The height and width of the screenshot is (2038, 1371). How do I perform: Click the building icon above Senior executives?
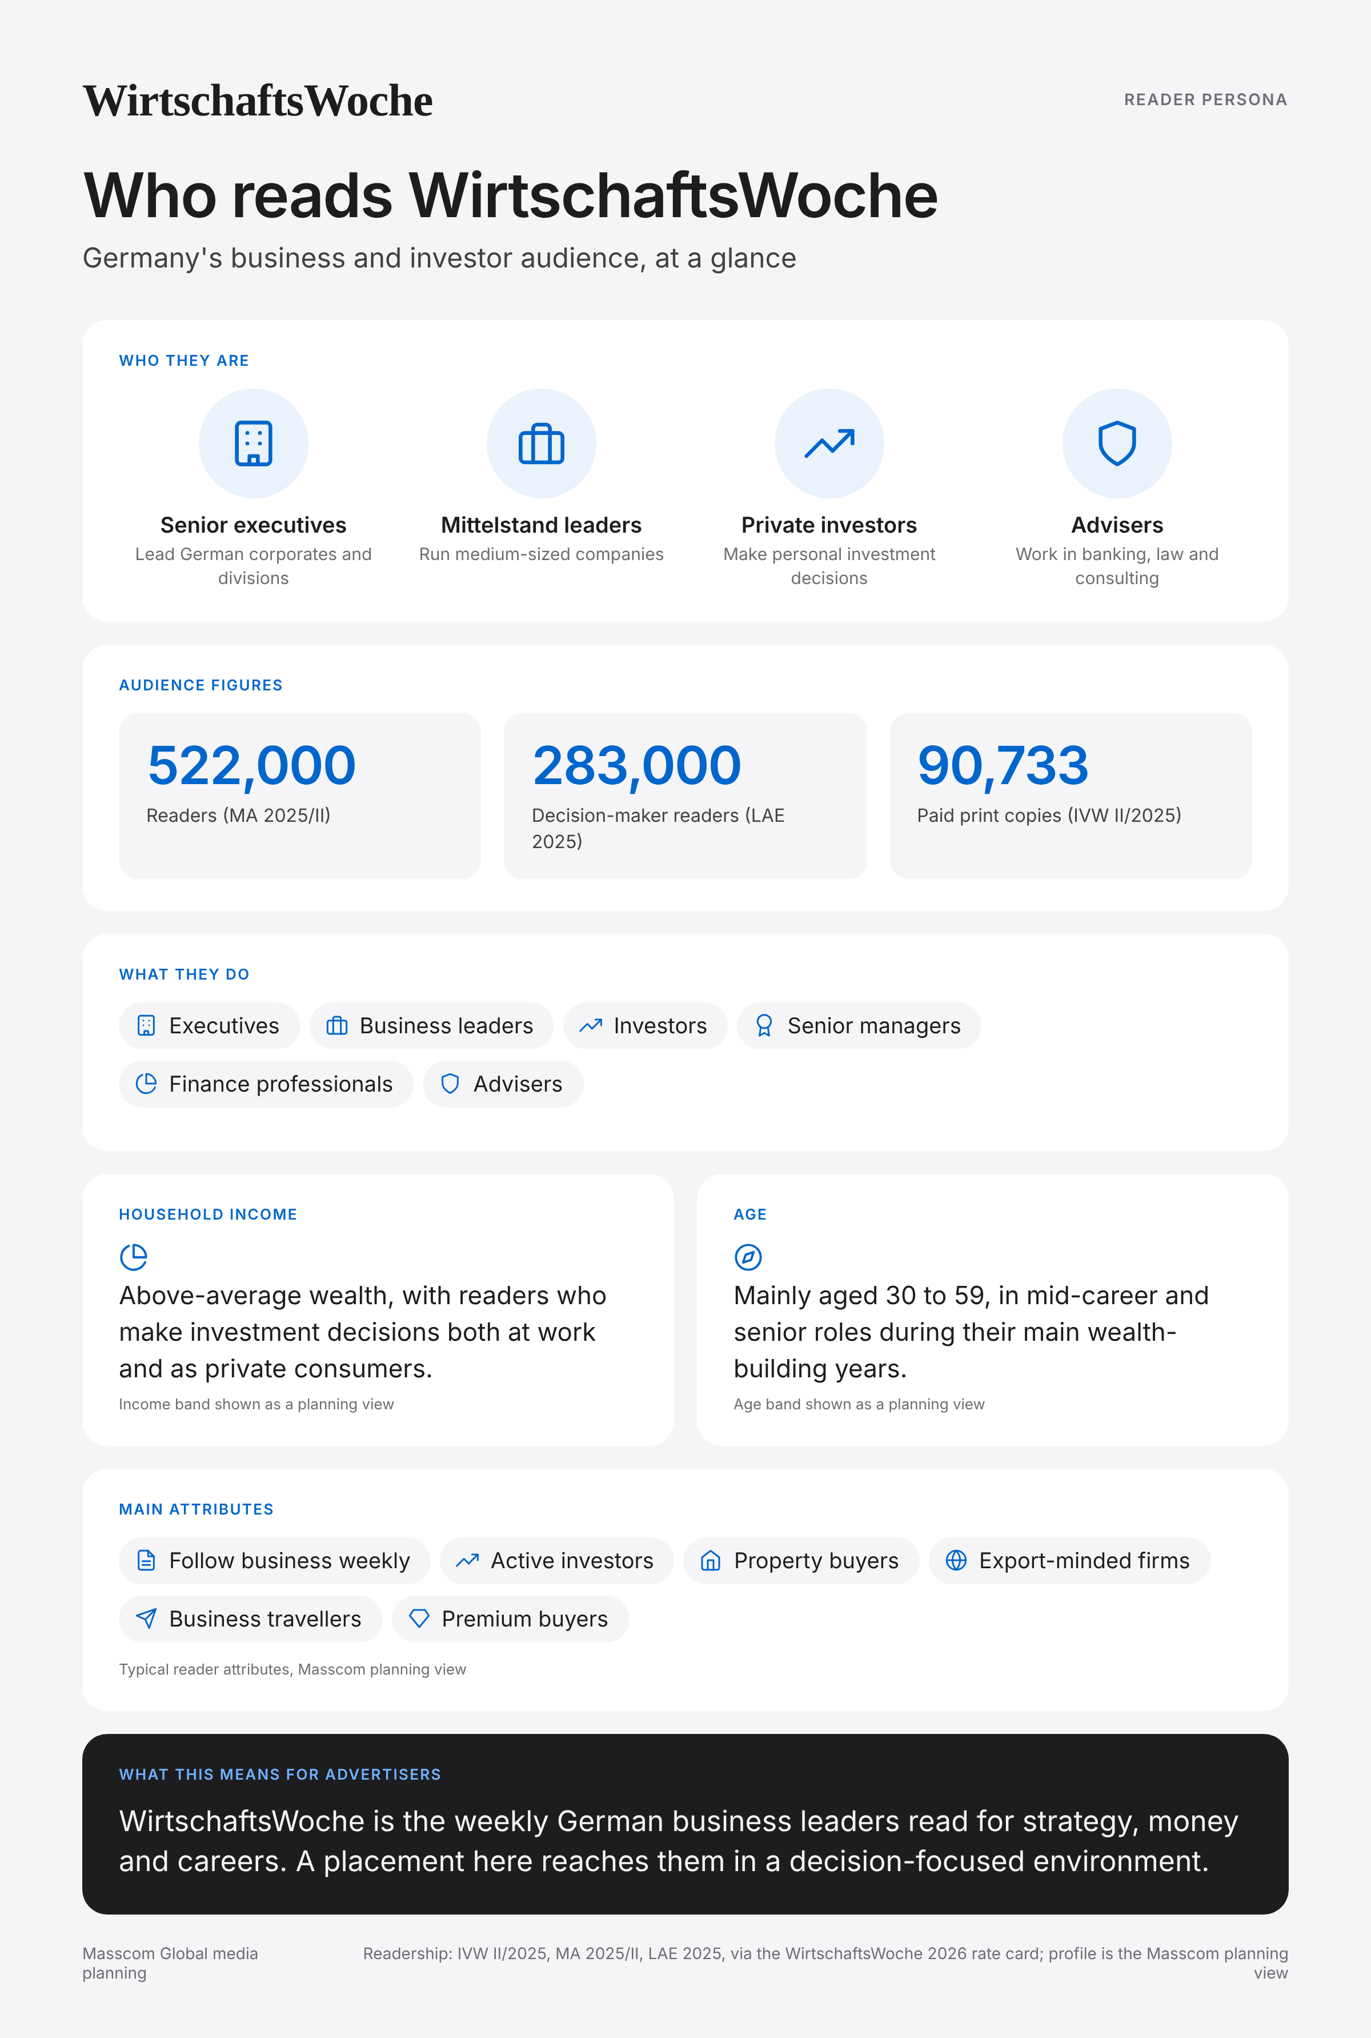(254, 443)
